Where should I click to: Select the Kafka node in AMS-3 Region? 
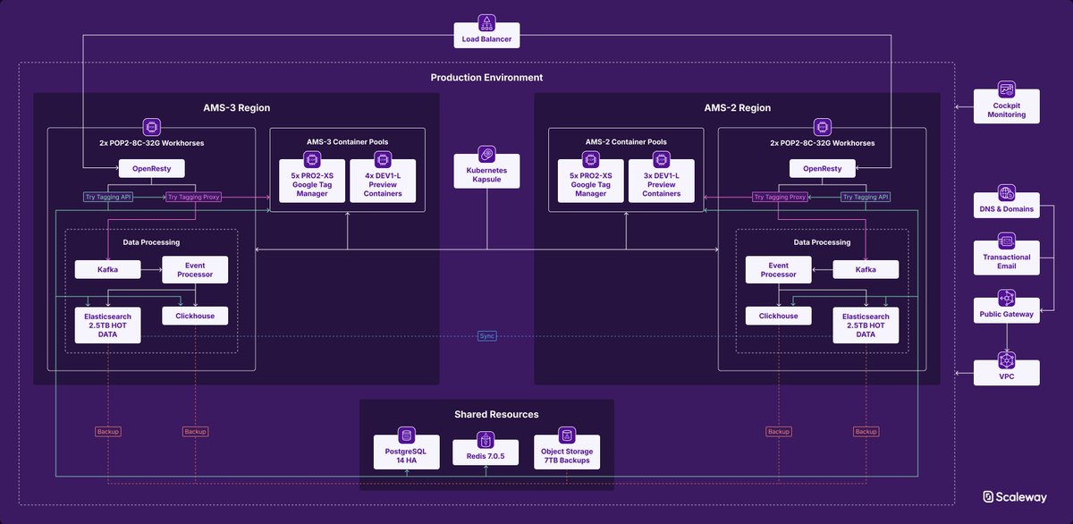(108, 269)
